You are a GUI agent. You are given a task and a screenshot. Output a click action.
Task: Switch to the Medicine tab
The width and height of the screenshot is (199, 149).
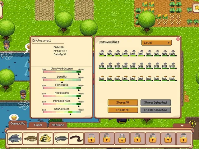(58, 125)
